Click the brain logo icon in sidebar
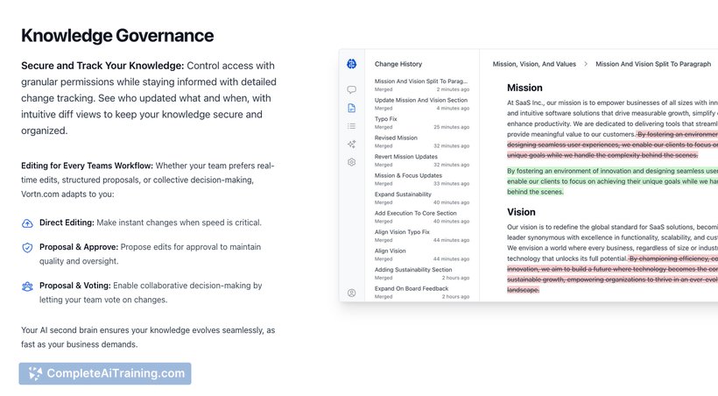The image size is (718, 396). (x=352, y=64)
